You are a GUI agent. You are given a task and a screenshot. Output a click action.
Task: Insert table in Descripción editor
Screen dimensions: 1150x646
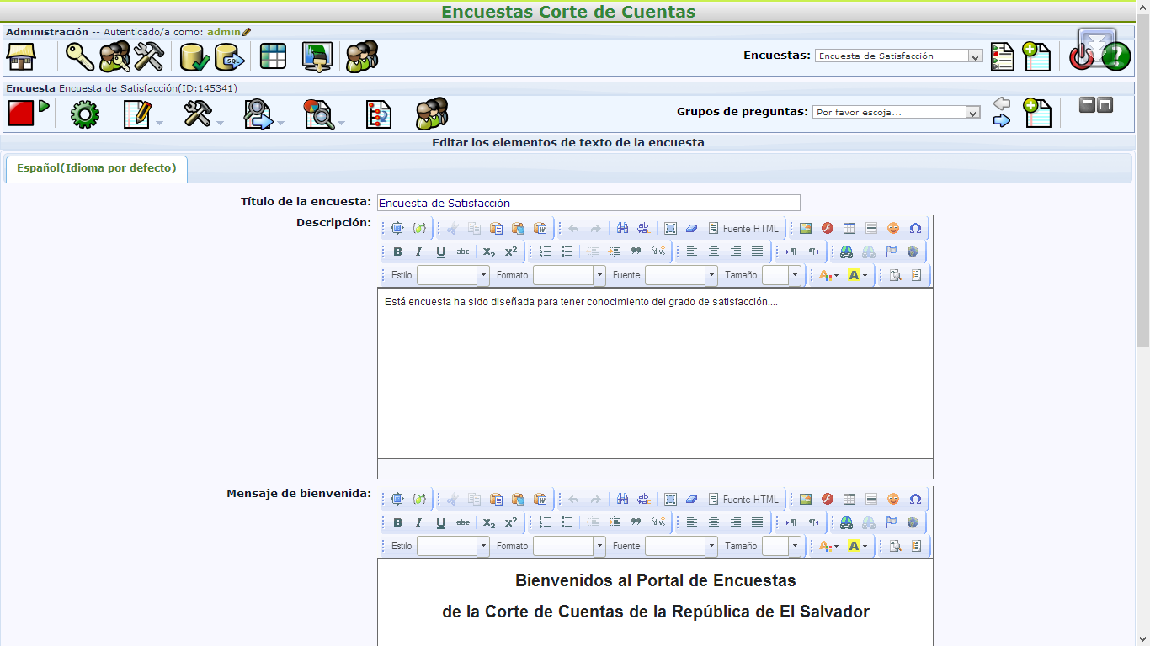[x=849, y=228]
